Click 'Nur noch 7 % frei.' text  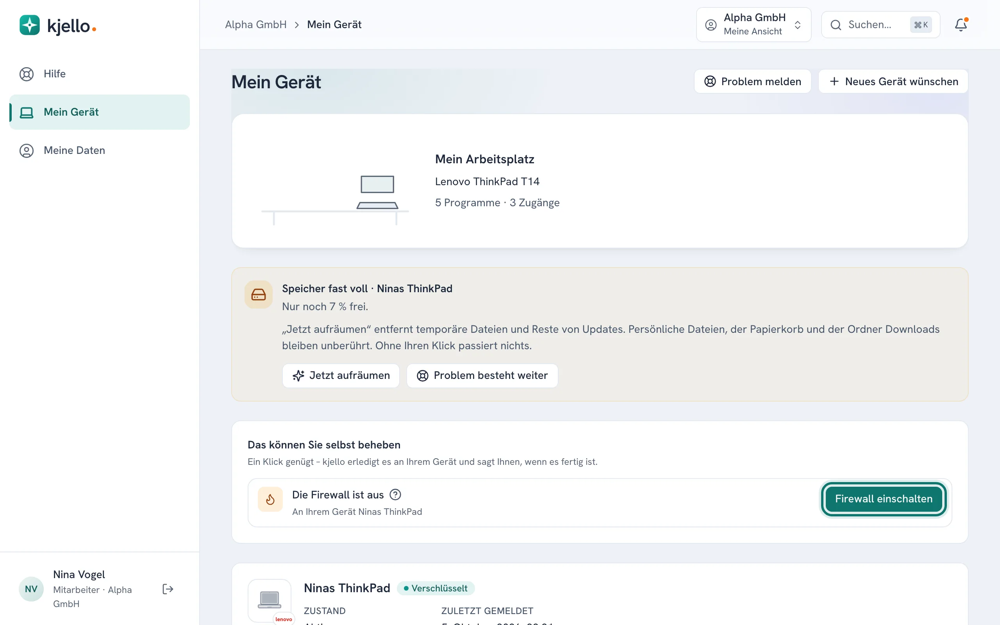pyautogui.click(x=325, y=307)
